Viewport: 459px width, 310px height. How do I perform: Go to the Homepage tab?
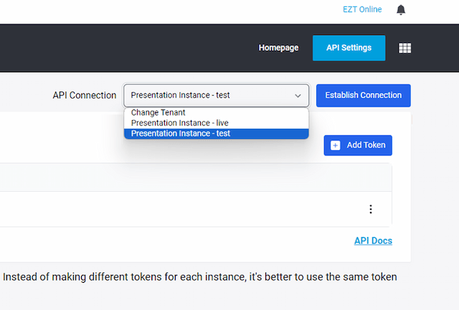[278, 48]
